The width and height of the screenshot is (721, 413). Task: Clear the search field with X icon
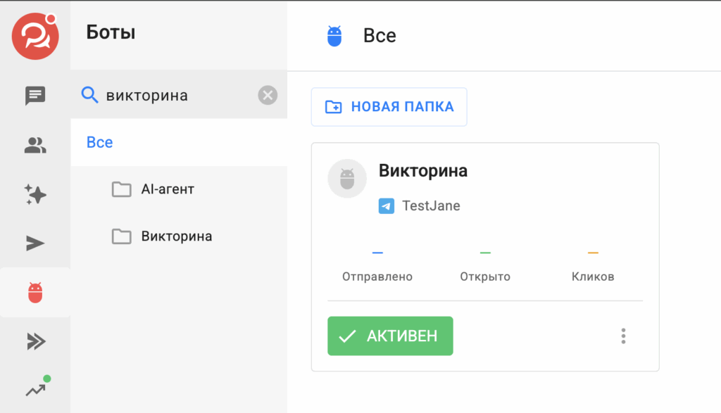tap(268, 95)
